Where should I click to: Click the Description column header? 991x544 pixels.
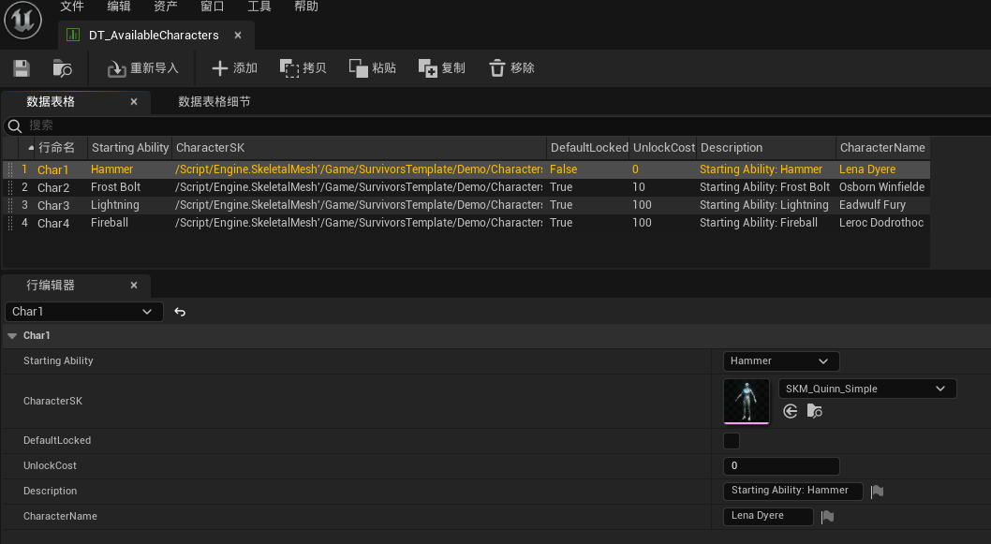point(766,148)
